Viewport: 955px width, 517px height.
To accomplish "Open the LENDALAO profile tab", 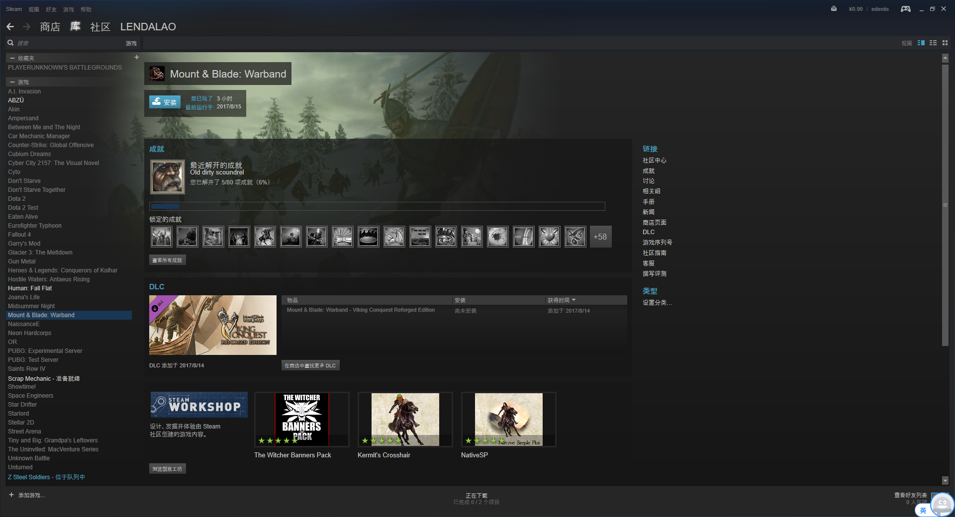I will click(148, 27).
